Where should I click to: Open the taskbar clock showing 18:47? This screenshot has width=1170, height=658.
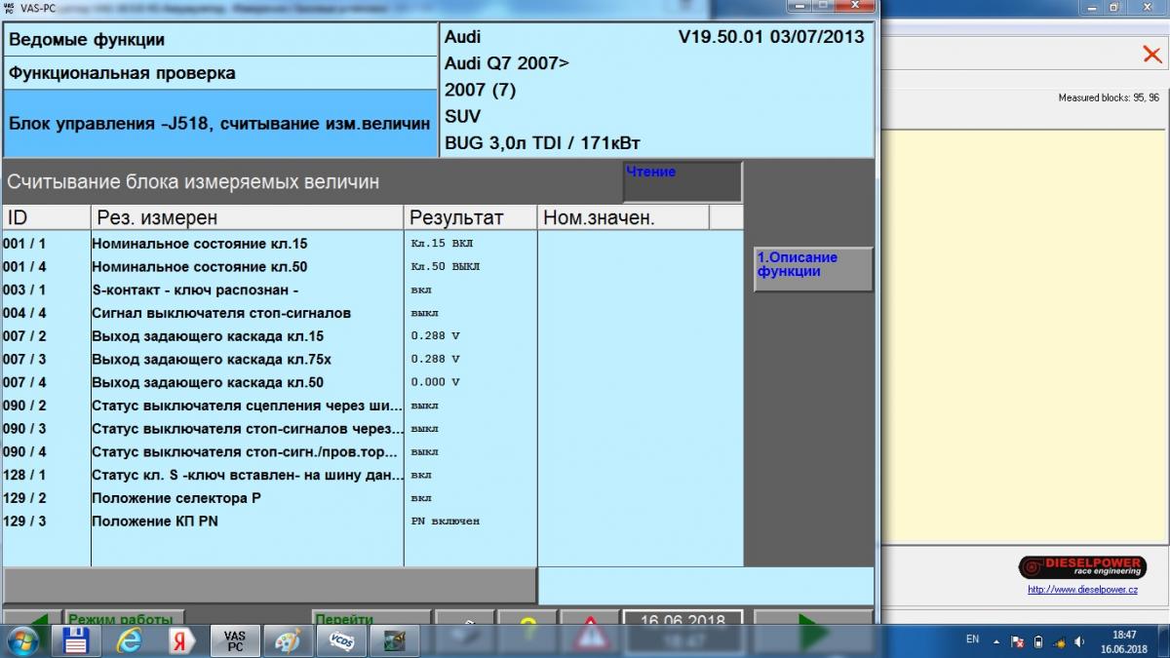pos(1125,641)
